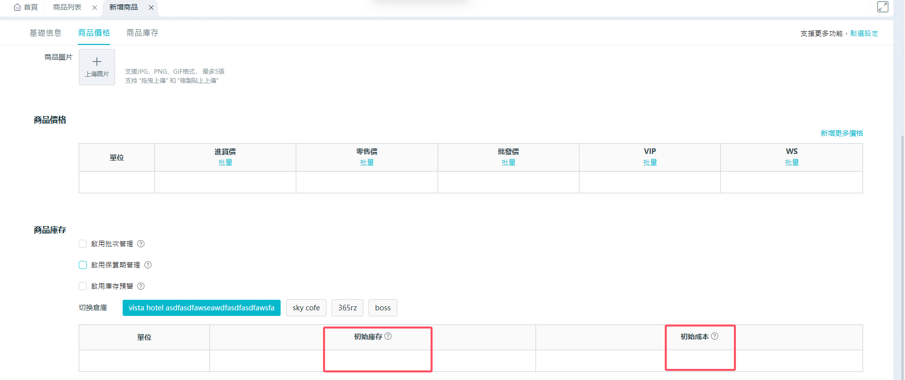Screen dimensions: 905x380
Task: Enable the 啟用庫存預警 checkbox
Action: [x=83, y=286]
